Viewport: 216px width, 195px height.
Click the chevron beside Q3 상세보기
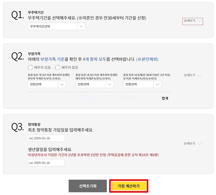(x=199, y=144)
